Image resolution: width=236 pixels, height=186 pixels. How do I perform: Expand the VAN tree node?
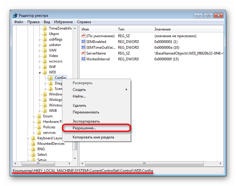coord(40,51)
